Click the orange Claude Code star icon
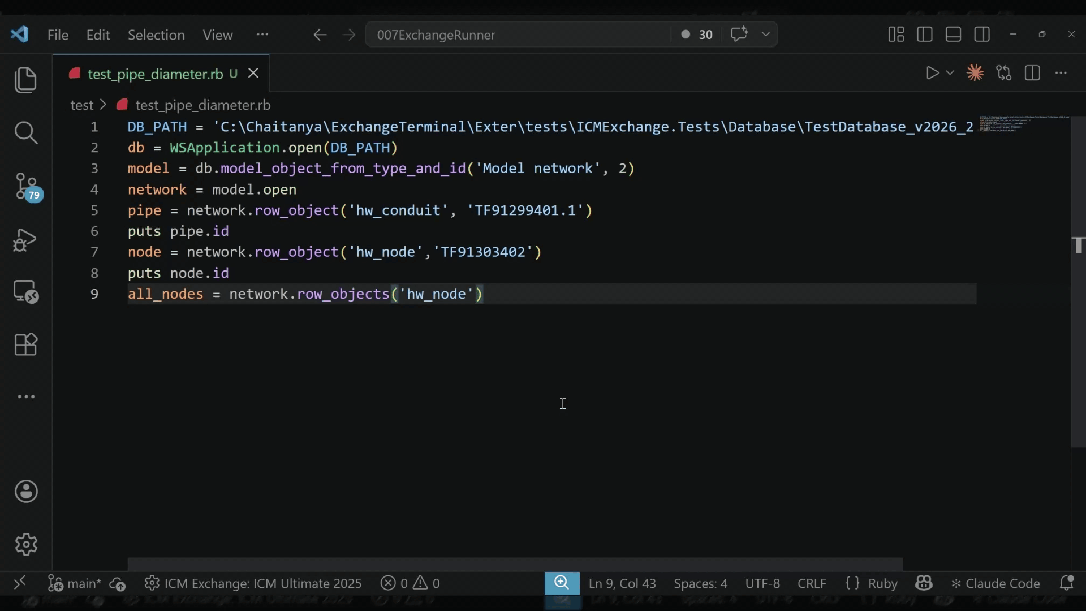The height and width of the screenshot is (611, 1086). click(975, 73)
